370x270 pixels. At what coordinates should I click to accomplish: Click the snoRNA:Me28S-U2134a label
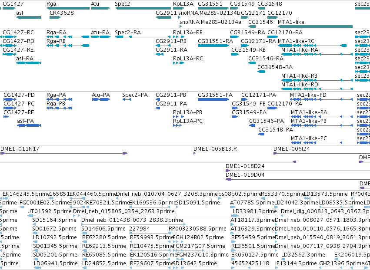click(210, 22)
